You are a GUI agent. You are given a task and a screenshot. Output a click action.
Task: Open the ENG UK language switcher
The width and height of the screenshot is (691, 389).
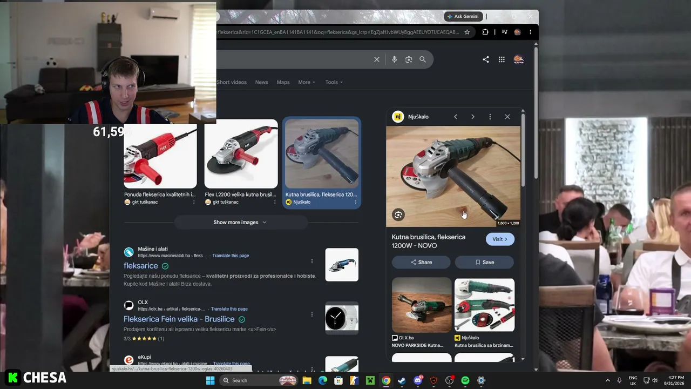633,380
